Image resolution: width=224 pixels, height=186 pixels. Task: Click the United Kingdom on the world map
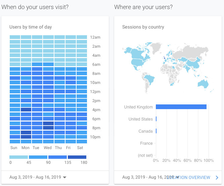[164, 57]
